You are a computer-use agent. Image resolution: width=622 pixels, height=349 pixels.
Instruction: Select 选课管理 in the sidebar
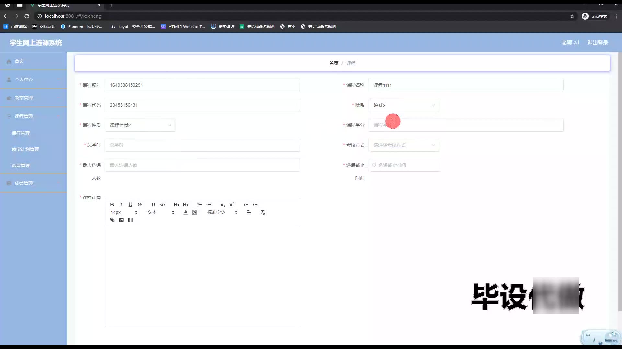coord(21,165)
